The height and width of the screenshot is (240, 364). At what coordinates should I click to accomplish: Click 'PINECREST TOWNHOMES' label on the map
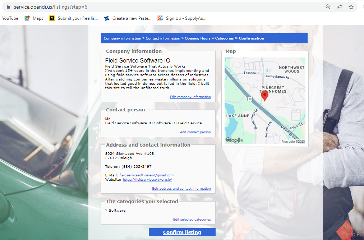(x=273, y=89)
